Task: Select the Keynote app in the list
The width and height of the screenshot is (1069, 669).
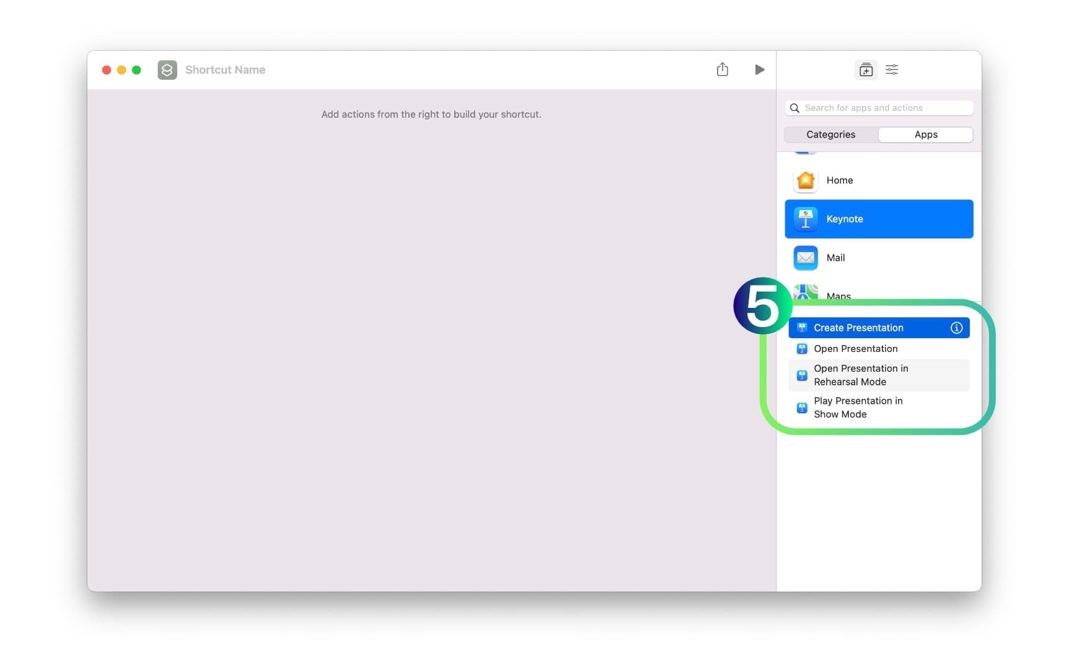Action: tap(878, 219)
